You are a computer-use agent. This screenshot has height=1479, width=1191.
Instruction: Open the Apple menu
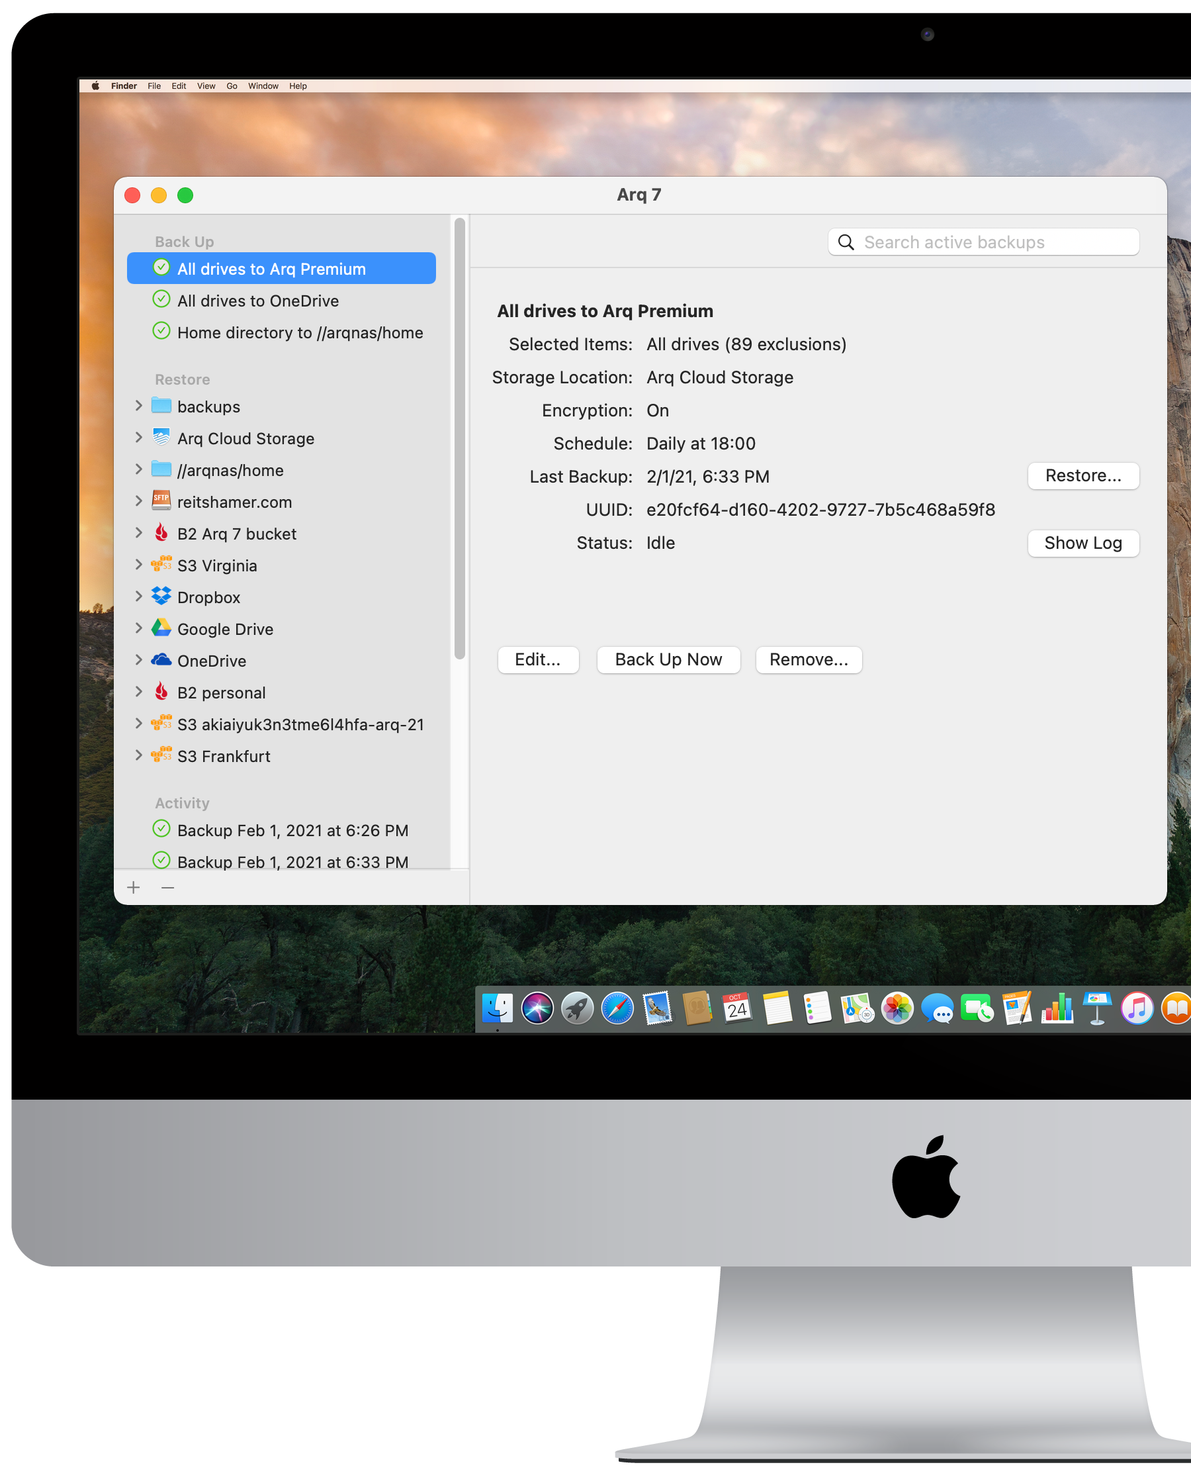(x=95, y=86)
